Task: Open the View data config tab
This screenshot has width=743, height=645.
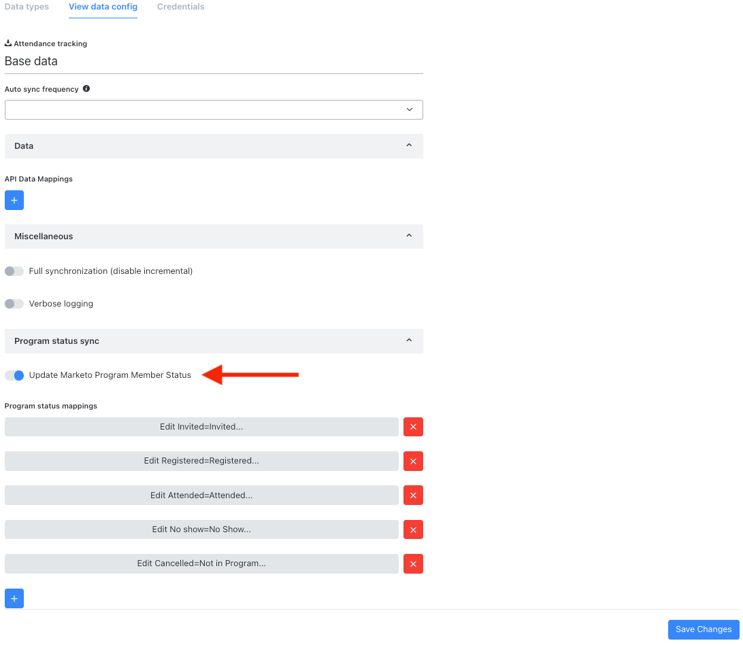Action: 103,7
